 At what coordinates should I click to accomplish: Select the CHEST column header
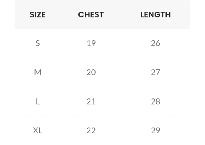point(91,14)
